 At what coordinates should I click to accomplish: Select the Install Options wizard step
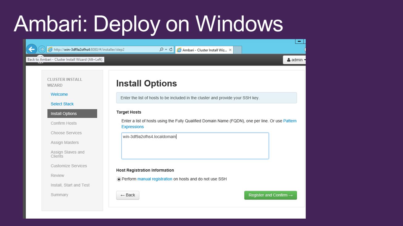click(x=72, y=114)
